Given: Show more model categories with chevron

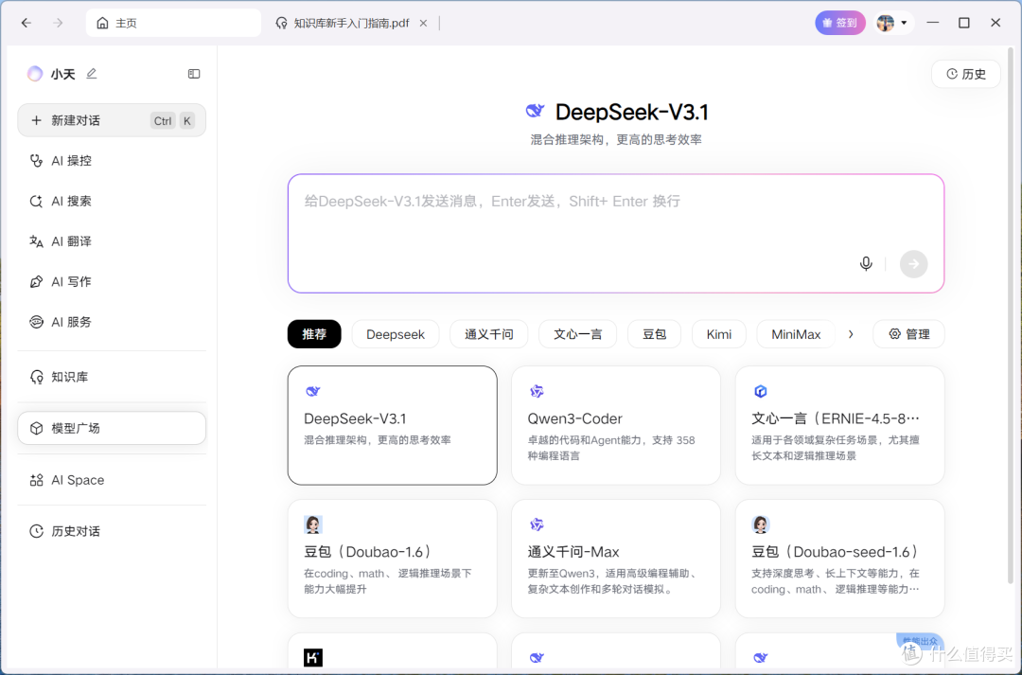Looking at the screenshot, I should tap(851, 334).
